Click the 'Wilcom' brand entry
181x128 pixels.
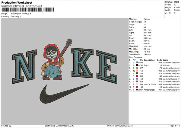[166, 66]
